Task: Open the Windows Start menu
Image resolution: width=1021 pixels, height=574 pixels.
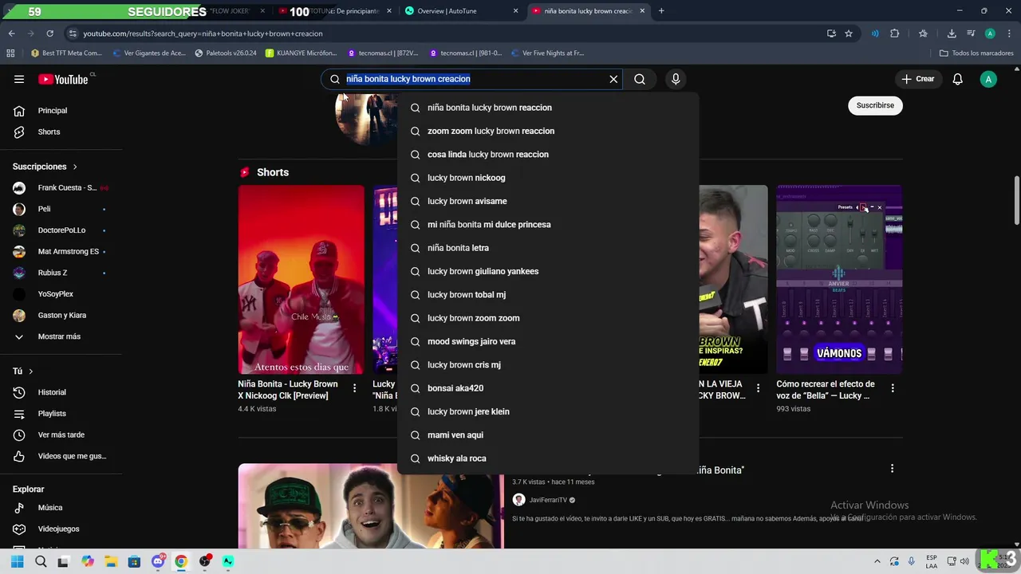Action: pos(17,561)
